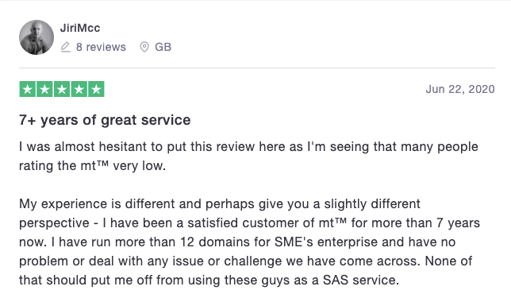Click the pencil reviews icon
Viewport: 511px width, 294px height.
point(66,47)
